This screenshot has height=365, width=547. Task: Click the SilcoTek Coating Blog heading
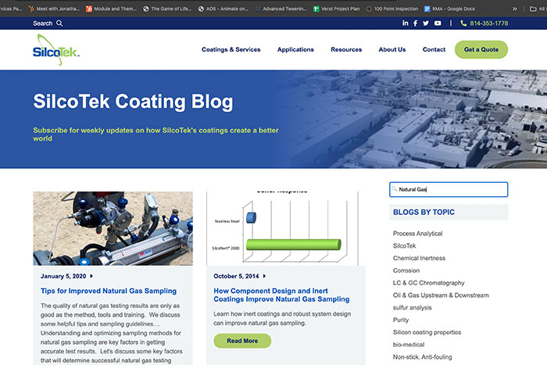click(x=133, y=102)
